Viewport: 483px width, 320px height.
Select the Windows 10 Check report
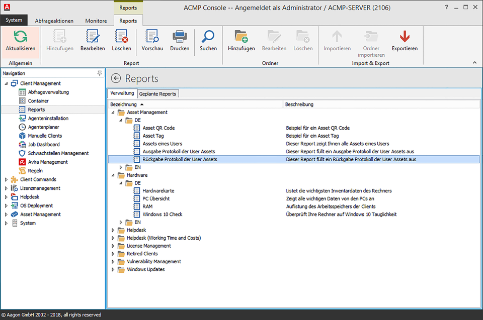click(x=162, y=215)
